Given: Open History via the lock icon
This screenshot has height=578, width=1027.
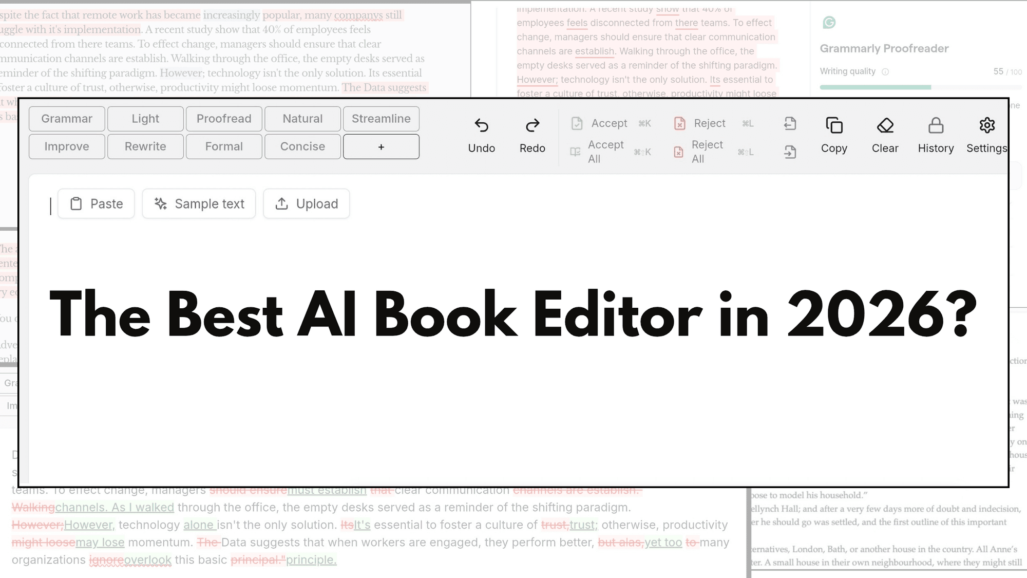Looking at the screenshot, I should [936, 125].
